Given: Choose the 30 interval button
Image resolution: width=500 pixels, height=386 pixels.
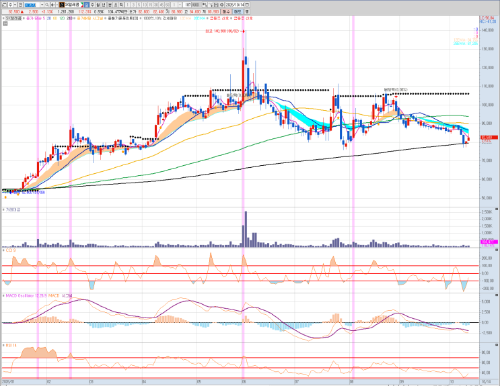Looking at the screenshot, I should [156, 5].
